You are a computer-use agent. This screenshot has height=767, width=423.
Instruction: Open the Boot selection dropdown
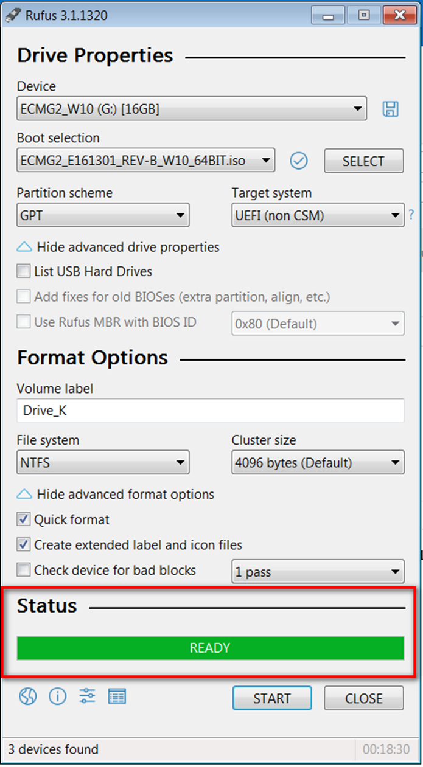pos(146,161)
